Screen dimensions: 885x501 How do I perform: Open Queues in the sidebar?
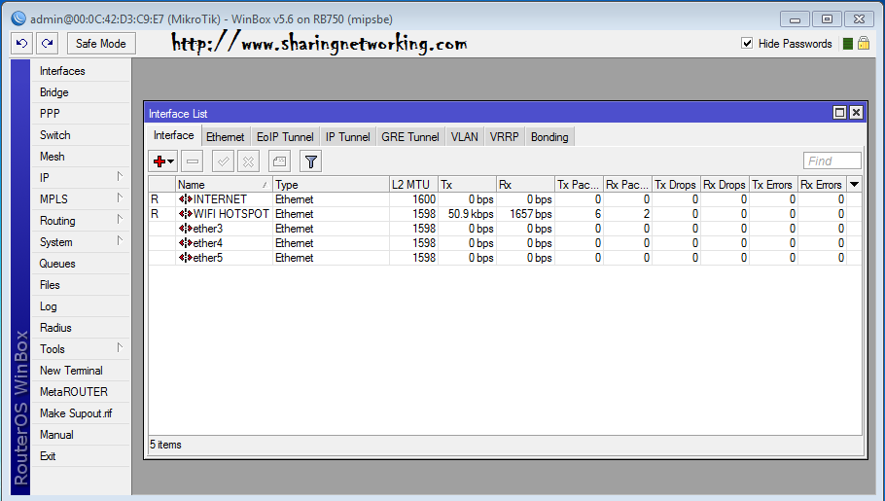(80, 264)
